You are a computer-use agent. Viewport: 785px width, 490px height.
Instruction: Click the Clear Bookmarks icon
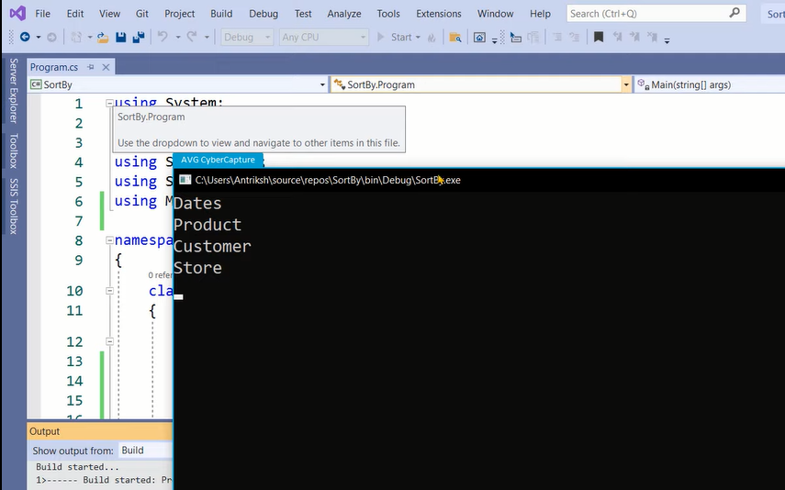pos(652,37)
